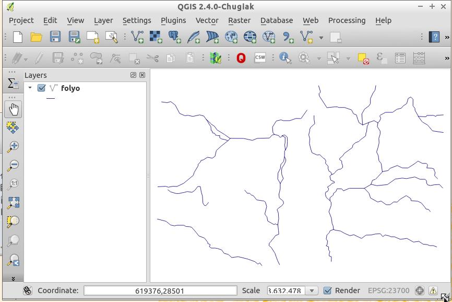Click Add WMS/WMTS Layer globe icon
This screenshot has height=302, width=452.
[x=231, y=37]
